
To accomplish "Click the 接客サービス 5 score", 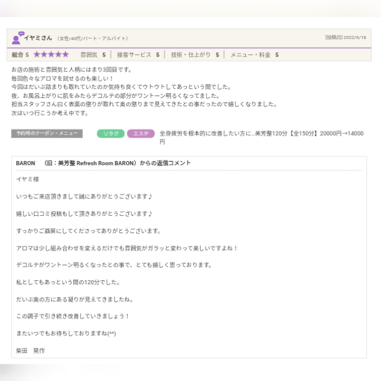I will point(138,55).
